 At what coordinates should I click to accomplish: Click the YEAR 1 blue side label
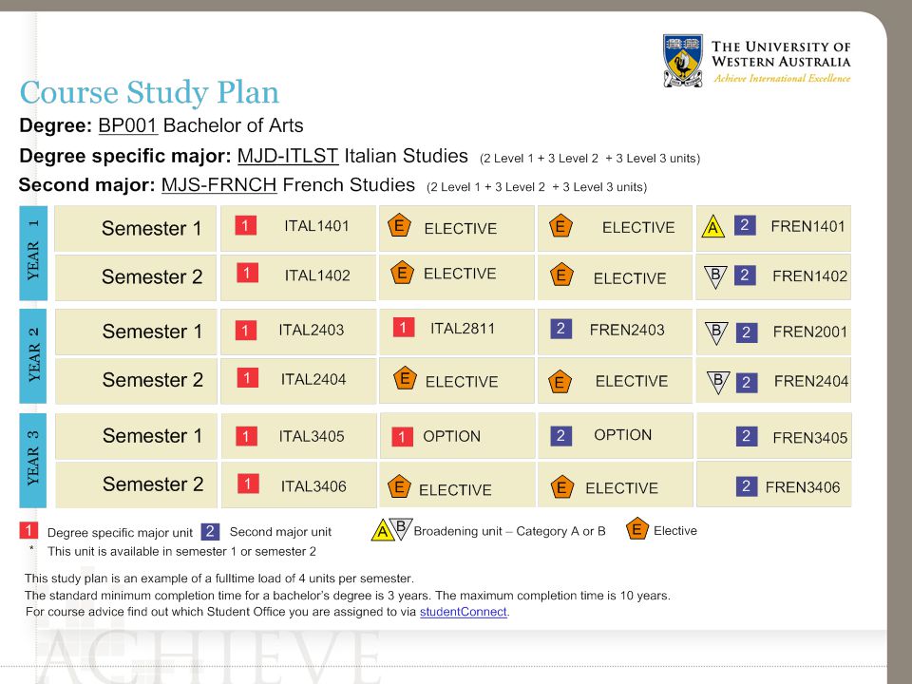(x=33, y=253)
